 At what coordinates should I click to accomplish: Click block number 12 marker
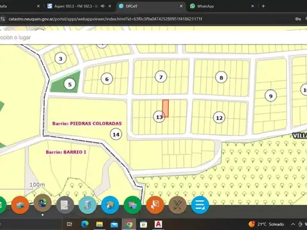click(x=219, y=118)
